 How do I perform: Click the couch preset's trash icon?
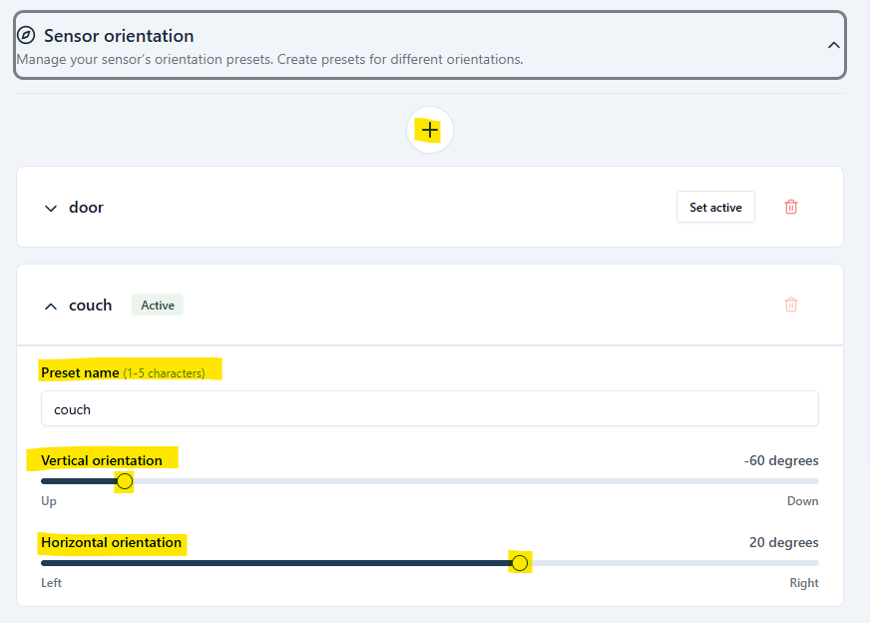791,305
